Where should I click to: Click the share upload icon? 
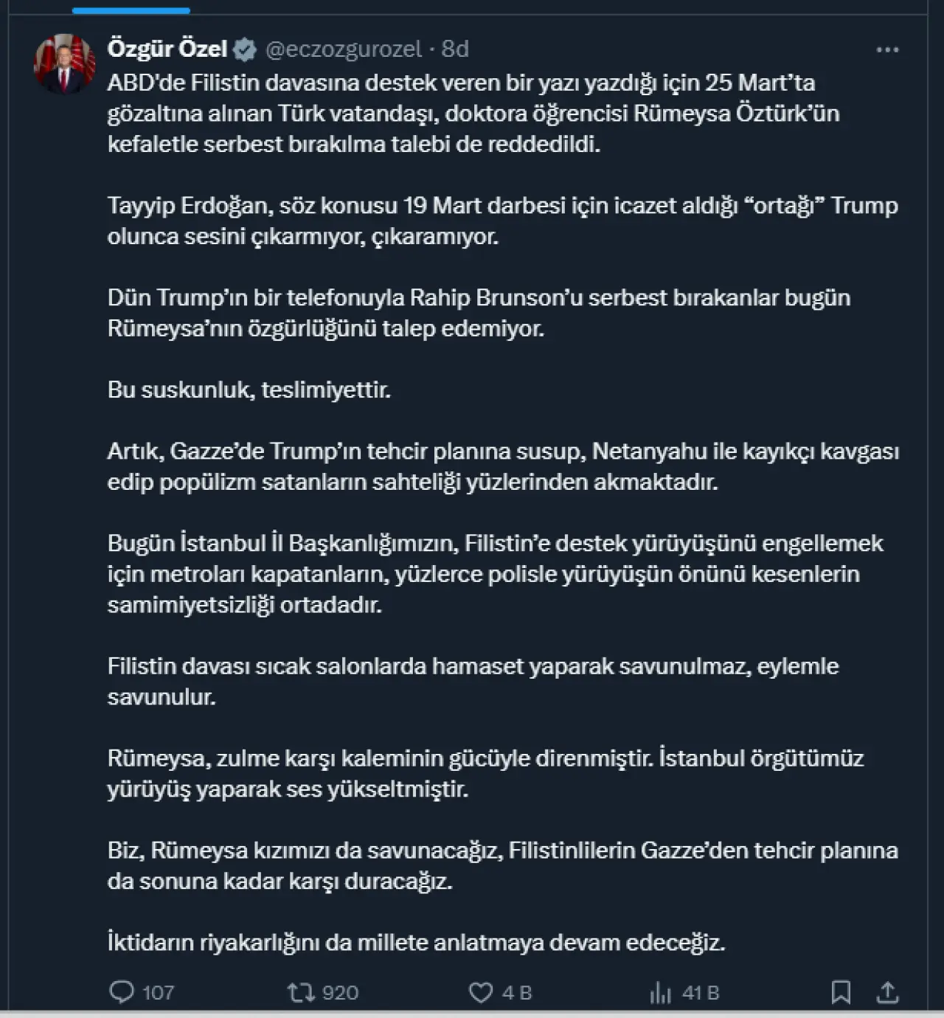click(888, 992)
